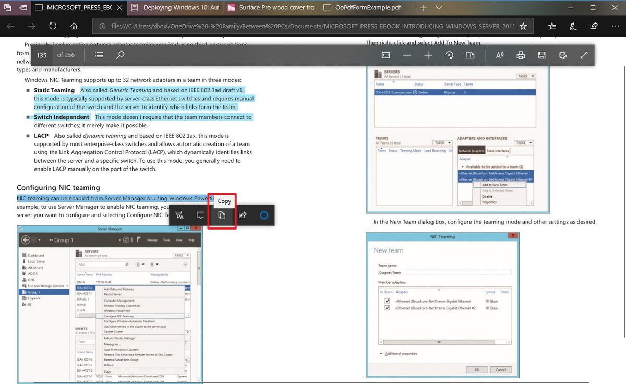
Task: Open the document contents outline
Action: pyautogui.click(x=99, y=55)
